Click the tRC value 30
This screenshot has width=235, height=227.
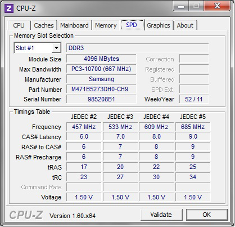156,177
